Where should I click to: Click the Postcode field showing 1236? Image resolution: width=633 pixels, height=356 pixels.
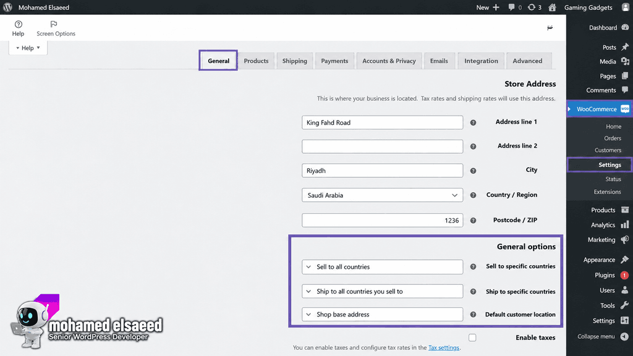pyautogui.click(x=382, y=221)
